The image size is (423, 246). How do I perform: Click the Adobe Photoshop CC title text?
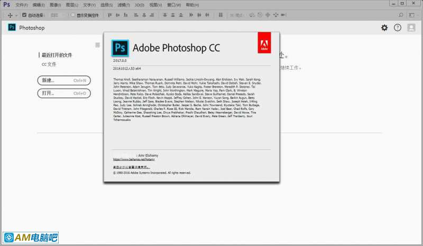[x=176, y=48]
